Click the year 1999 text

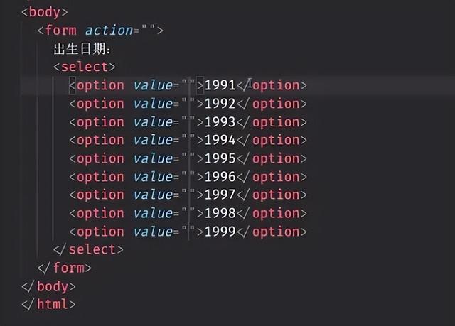pos(220,232)
